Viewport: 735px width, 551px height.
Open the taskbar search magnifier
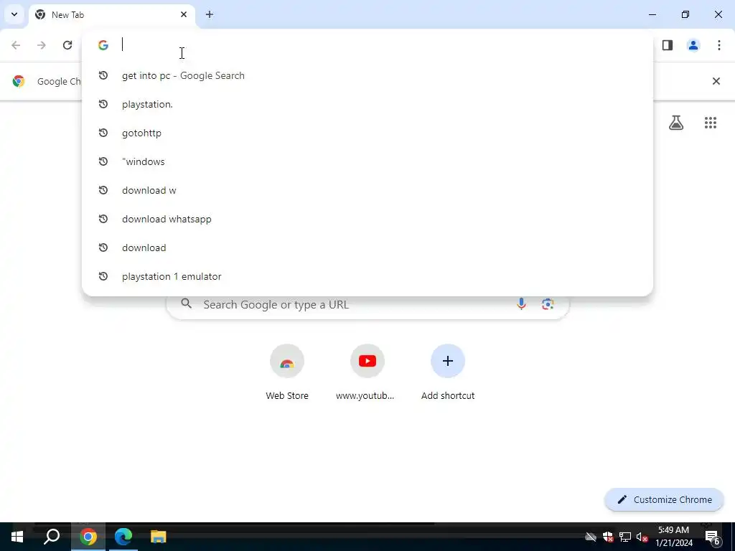[x=52, y=537]
